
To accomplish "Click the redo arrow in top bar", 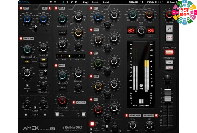I will [x=55, y=2].
